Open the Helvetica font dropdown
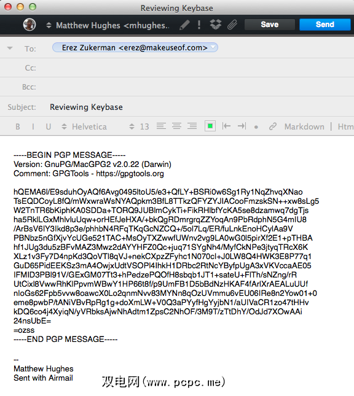This screenshot has height=396, width=354. tap(84, 126)
